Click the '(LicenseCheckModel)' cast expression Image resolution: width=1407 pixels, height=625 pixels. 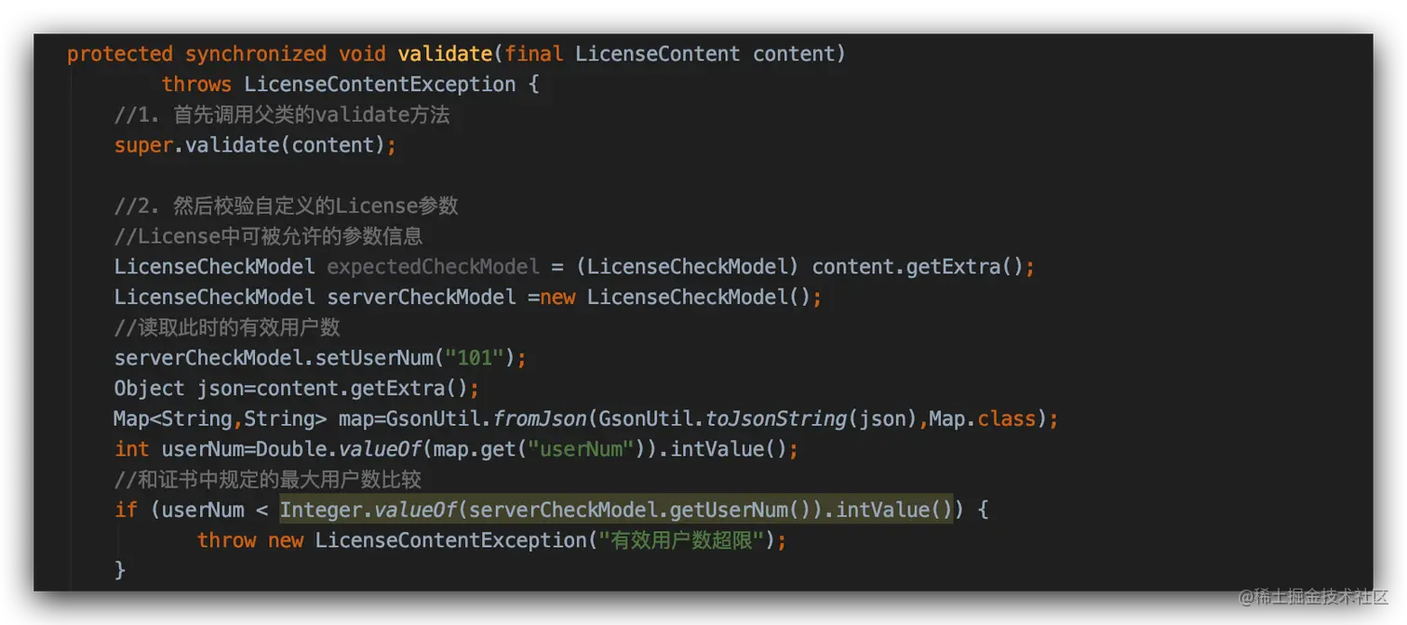[x=688, y=267]
